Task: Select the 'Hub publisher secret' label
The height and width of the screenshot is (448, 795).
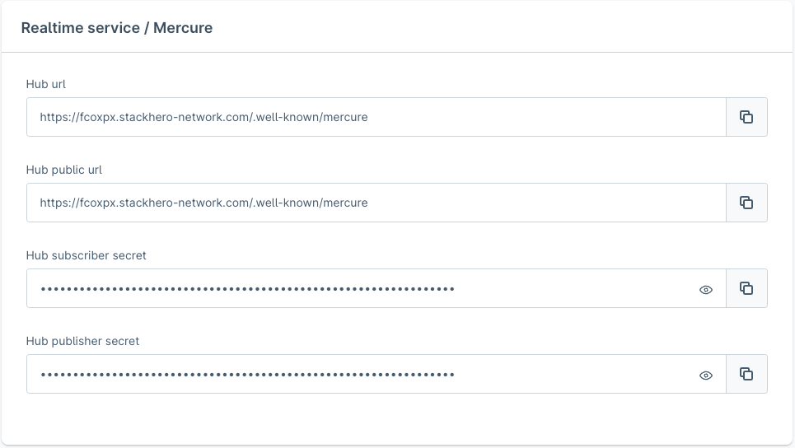Action: click(x=83, y=341)
